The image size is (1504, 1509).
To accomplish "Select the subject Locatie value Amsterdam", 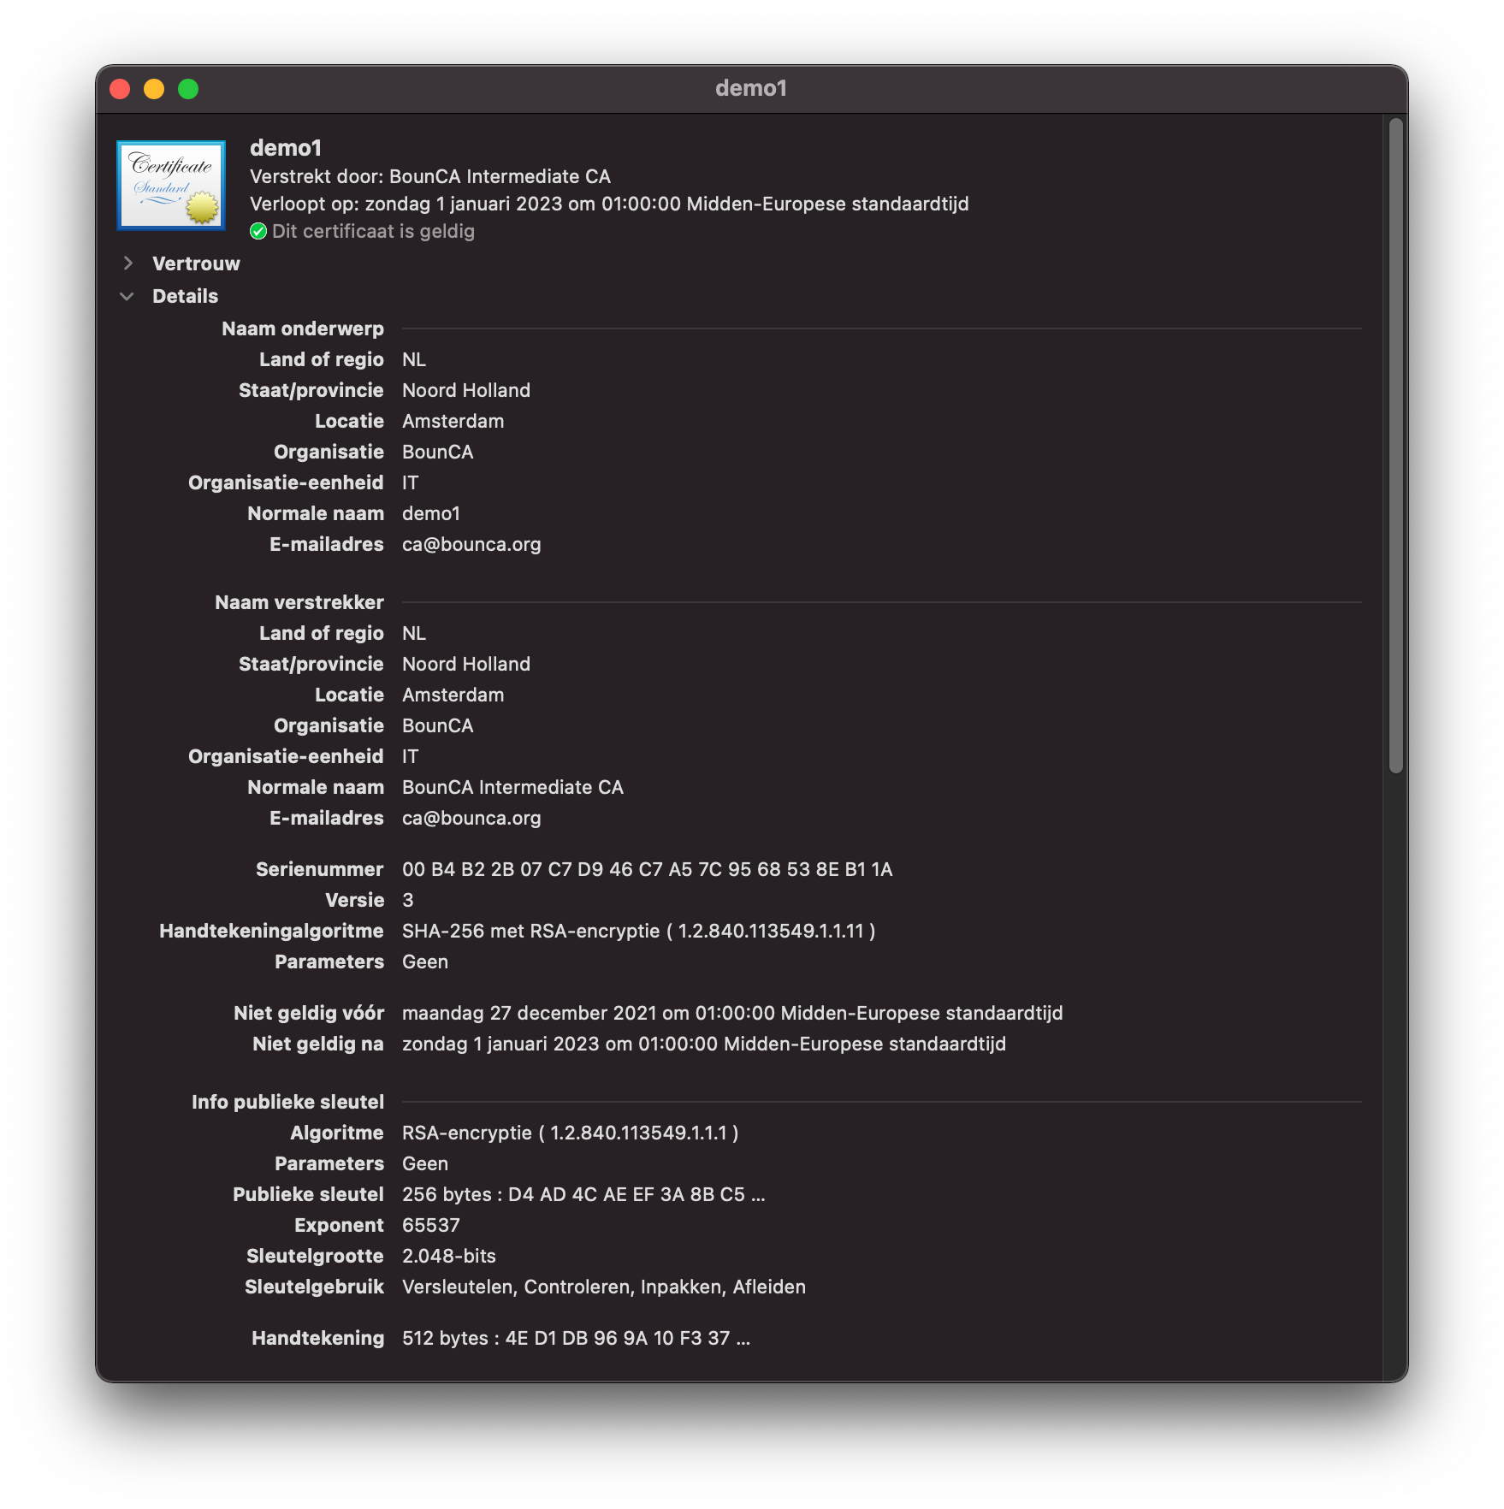I will (453, 422).
